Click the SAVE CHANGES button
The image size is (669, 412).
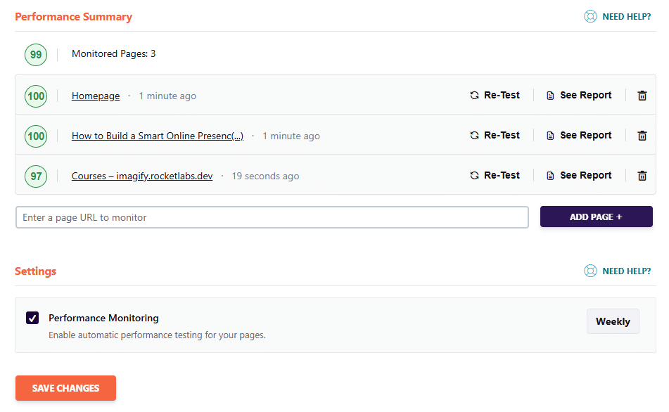pos(65,388)
